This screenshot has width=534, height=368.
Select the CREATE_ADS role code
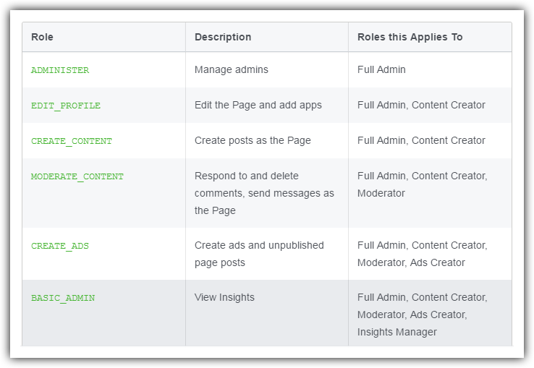[x=60, y=246]
